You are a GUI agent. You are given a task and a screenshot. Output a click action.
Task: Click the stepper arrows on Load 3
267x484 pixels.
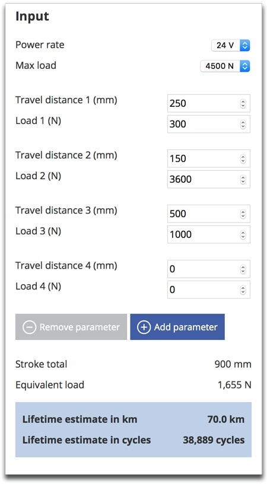pos(243,235)
